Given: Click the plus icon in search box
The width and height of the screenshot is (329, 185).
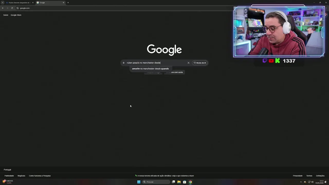Looking at the screenshot, I should [x=124, y=63].
